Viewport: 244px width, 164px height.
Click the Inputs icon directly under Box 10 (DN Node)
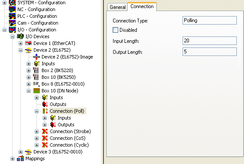click(x=45, y=97)
